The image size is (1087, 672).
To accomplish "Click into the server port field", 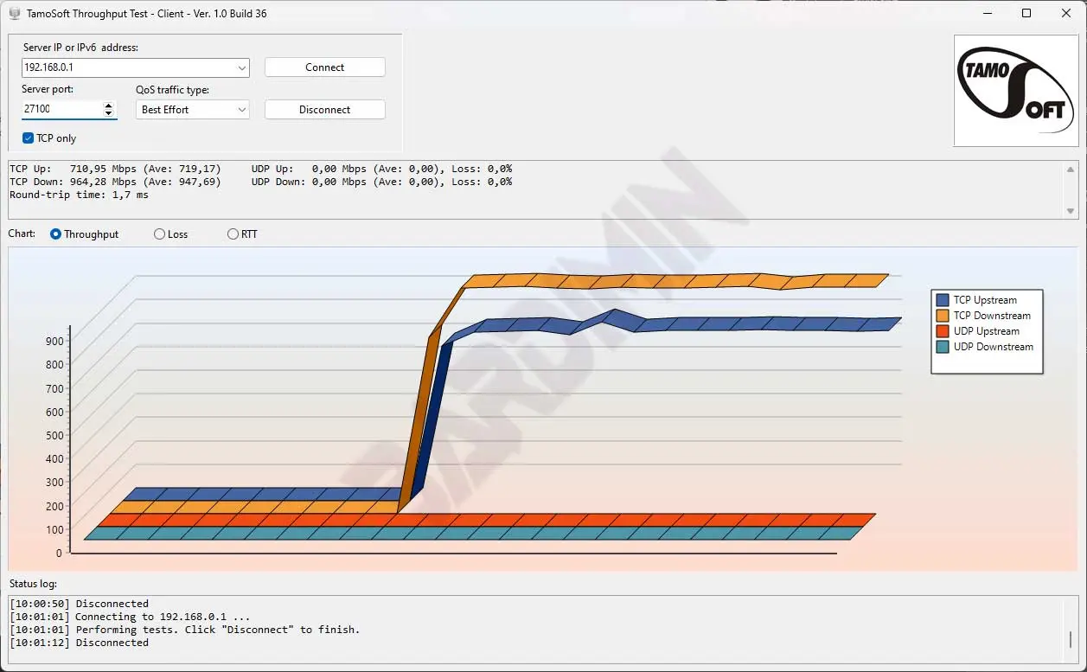I will coord(61,109).
